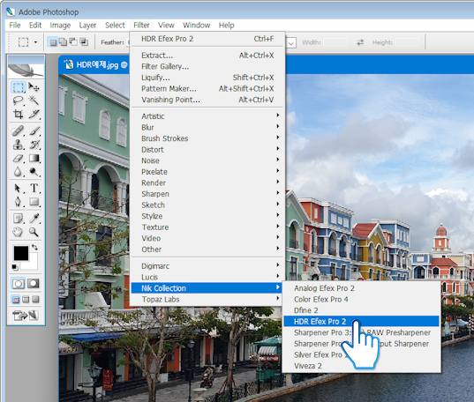
Task: Switch to Quick Mask mode
Action: (34, 284)
